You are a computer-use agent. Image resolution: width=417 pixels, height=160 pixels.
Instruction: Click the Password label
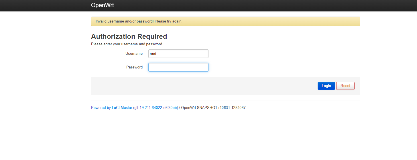point(134,67)
